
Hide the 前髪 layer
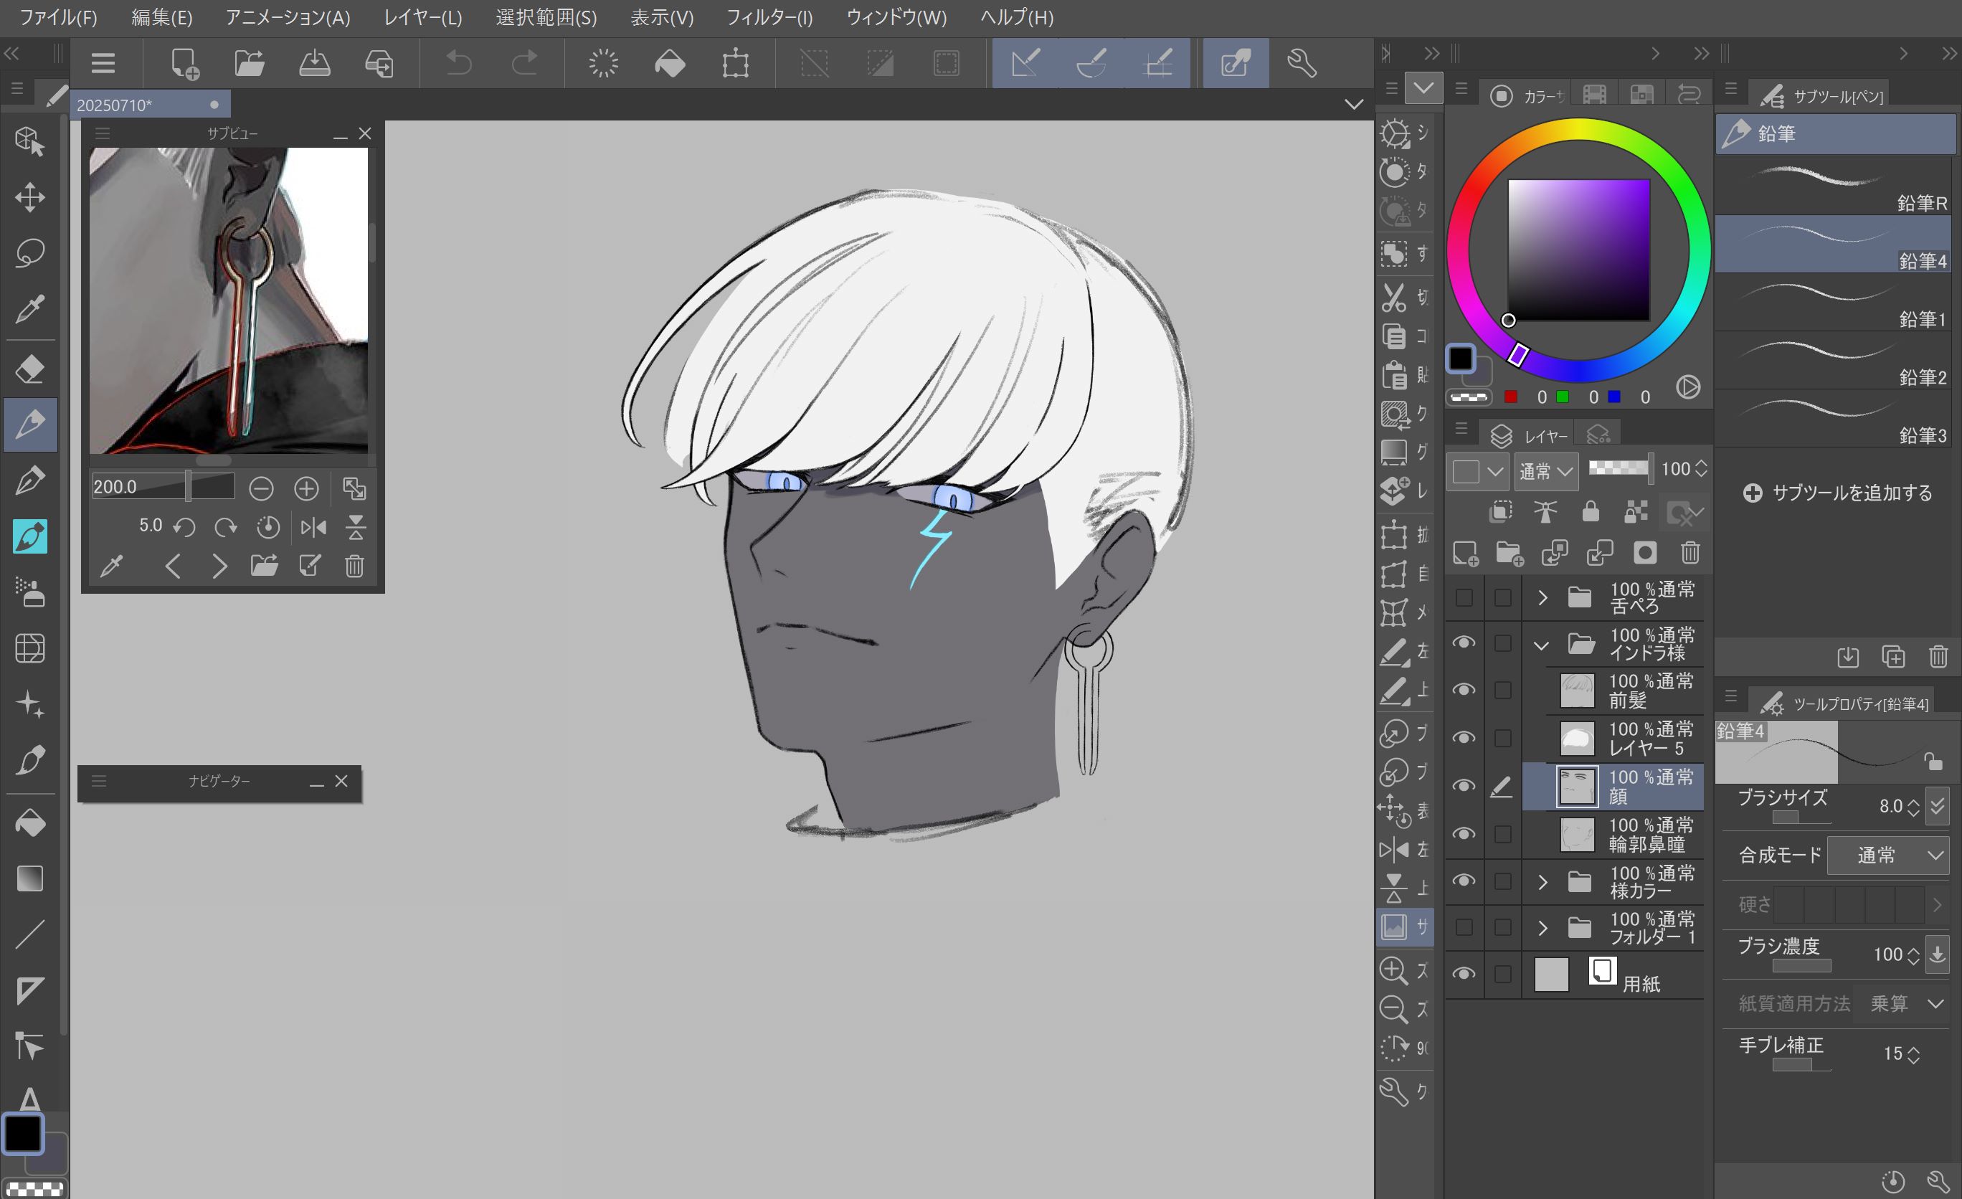1464,689
